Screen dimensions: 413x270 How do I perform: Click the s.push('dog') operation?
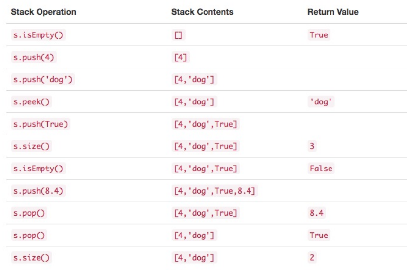43,80
